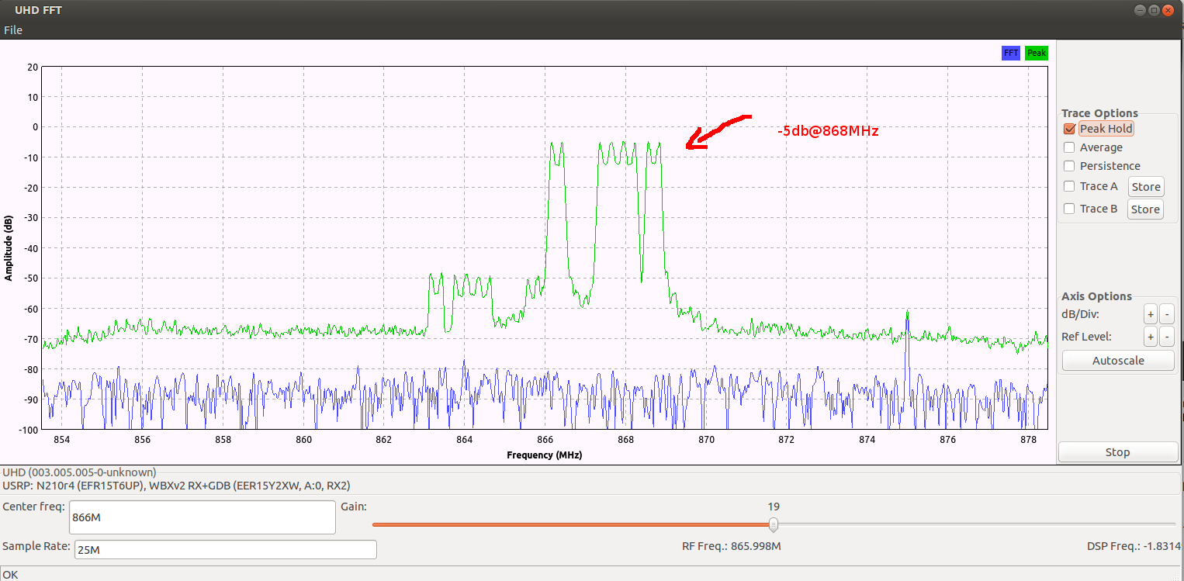Click the Axis Options heading
The image size is (1184, 581).
tap(1096, 296)
